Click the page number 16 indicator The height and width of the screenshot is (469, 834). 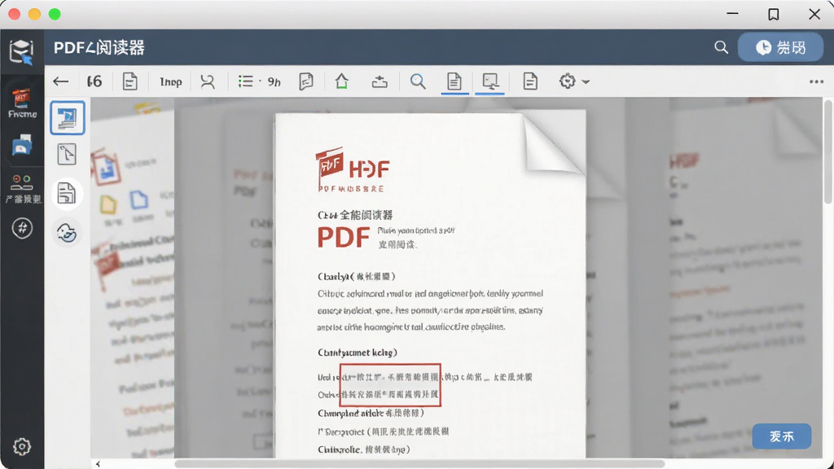pyautogui.click(x=94, y=81)
